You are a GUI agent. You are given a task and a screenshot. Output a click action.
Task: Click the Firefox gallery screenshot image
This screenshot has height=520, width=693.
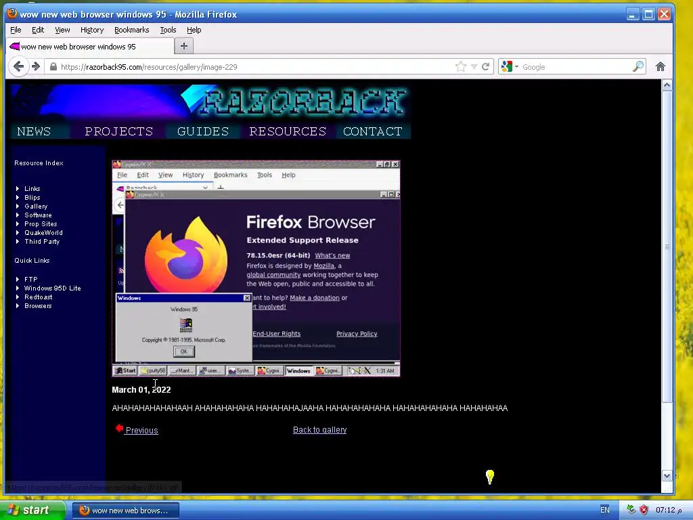[x=256, y=268]
